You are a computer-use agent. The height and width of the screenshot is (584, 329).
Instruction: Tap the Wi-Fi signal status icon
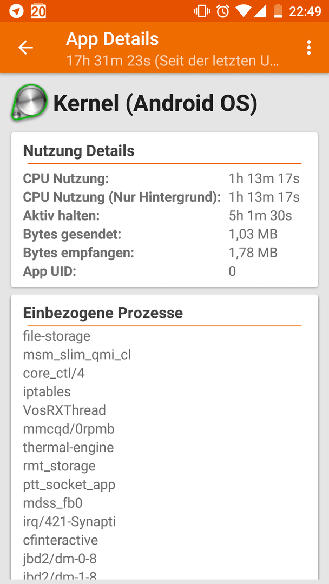click(242, 11)
